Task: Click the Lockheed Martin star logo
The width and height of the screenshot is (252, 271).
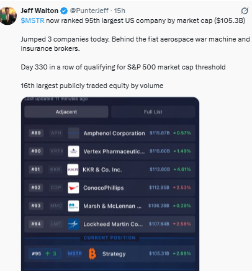Action: tap(73, 224)
